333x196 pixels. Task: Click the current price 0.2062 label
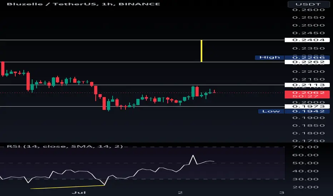(307, 94)
